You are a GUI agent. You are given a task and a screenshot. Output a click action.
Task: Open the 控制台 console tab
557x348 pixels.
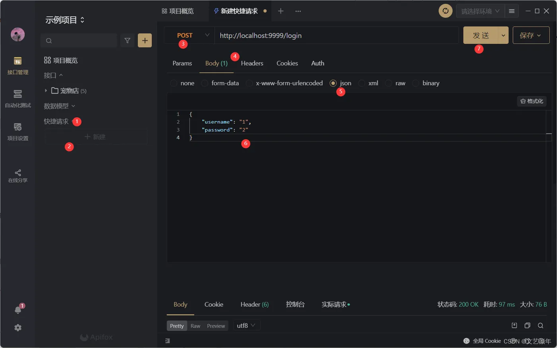click(295, 304)
